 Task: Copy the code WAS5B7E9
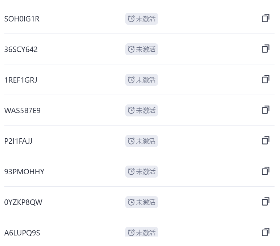(265, 110)
